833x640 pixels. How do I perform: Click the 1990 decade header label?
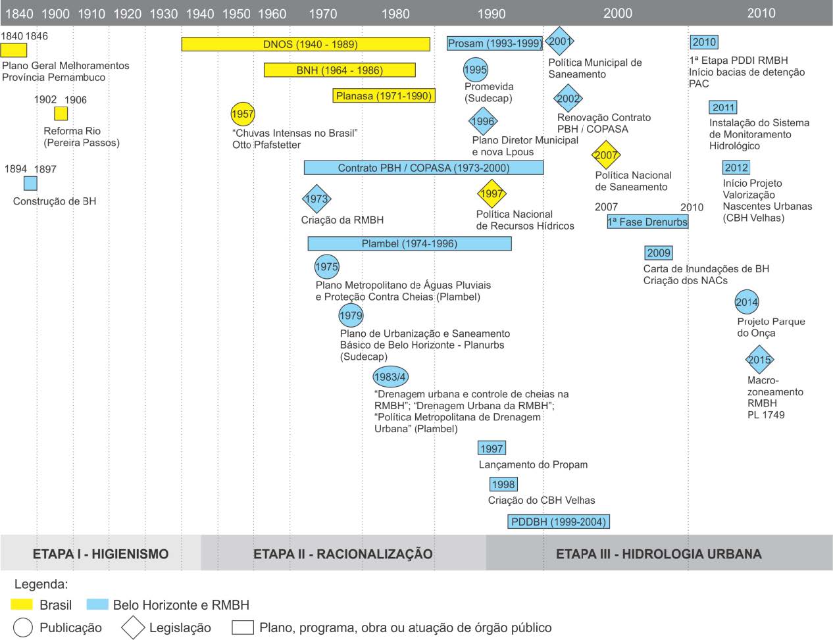pos(491,13)
